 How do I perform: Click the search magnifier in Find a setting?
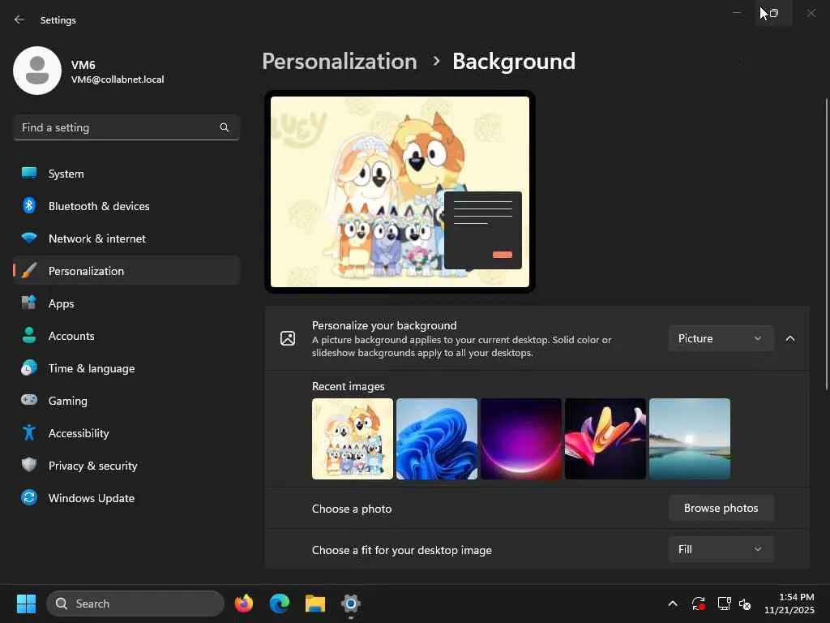(x=225, y=127)
